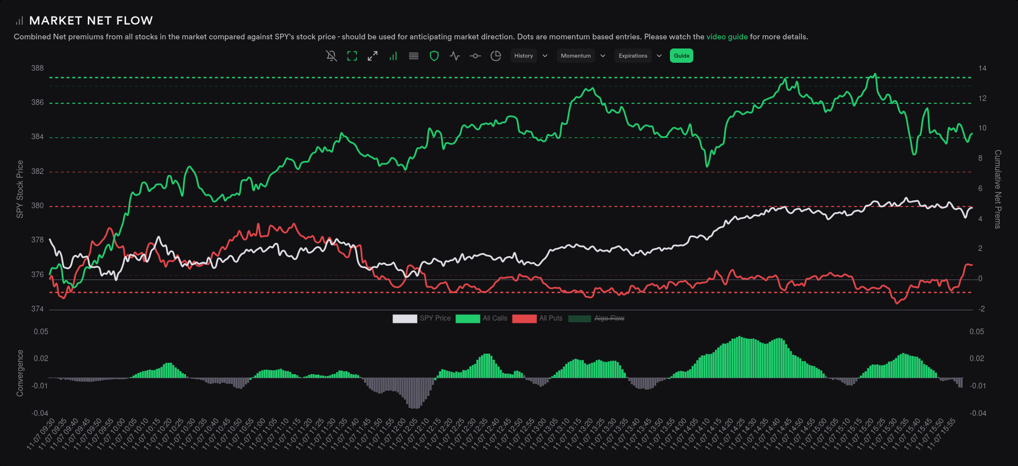
Task: Open the Expirations dropdown chevron
Action: [659, 56]
